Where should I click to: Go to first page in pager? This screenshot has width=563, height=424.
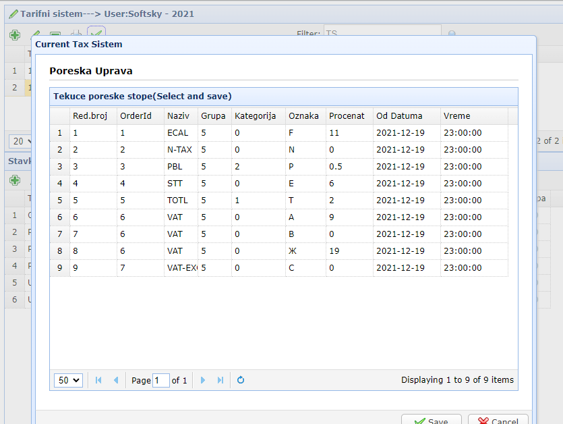(x=99, y=380)
